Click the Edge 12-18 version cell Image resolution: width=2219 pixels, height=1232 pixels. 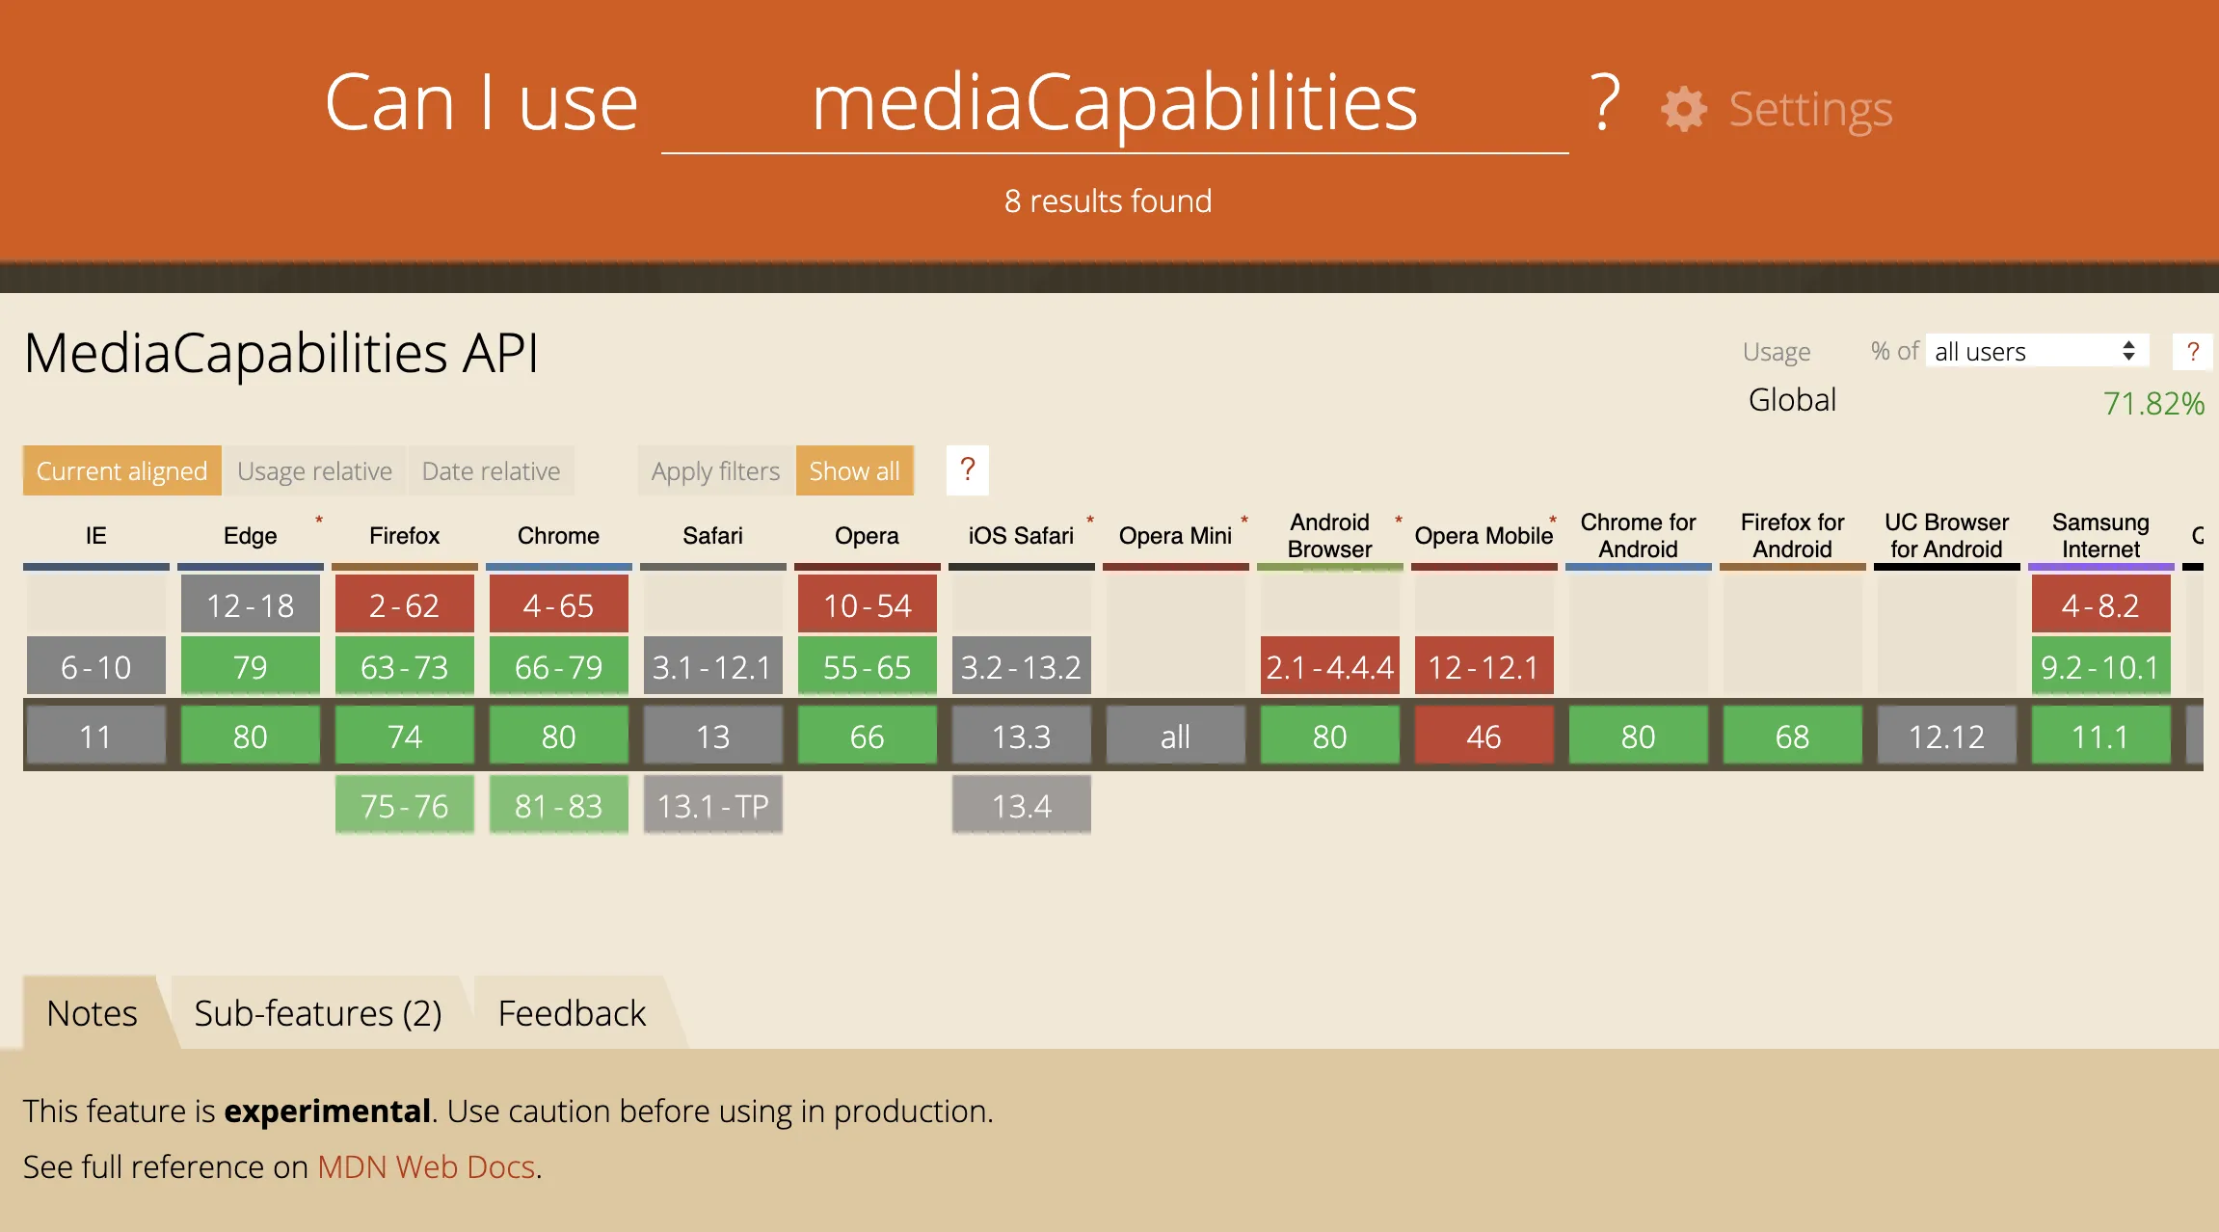[251, 604]
